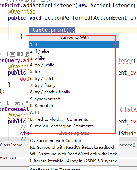Choose '5. for' surround option
The image size is (137, 170).
(x=74, y=72)
